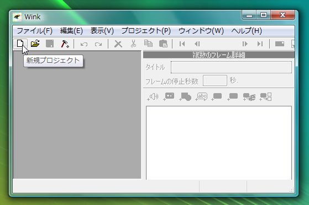Image resolution: width=309 pixels, height=205 pixels.
Task: Go to the first frame
Action: 182,44
